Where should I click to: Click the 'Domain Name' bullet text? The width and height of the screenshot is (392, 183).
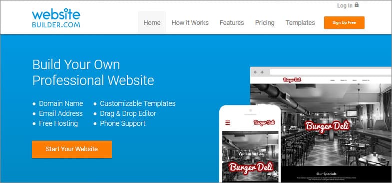click(61, 103)
